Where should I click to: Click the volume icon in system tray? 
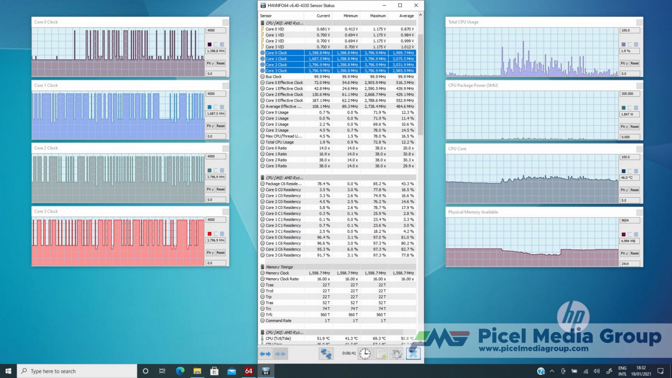pyautogui.click(x=597, y=371)
